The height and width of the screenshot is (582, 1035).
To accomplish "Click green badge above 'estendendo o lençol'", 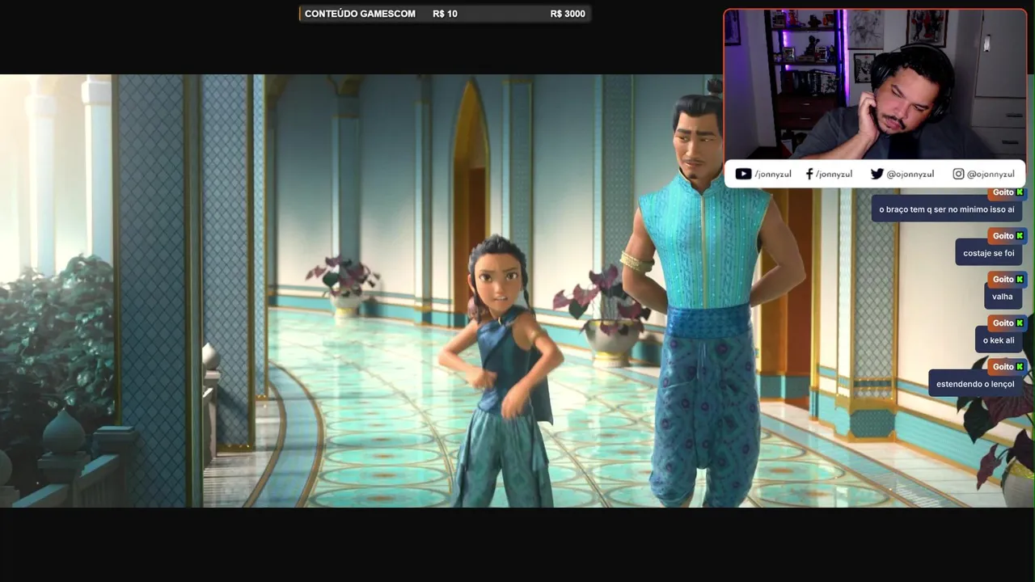I will point(1020,367).
